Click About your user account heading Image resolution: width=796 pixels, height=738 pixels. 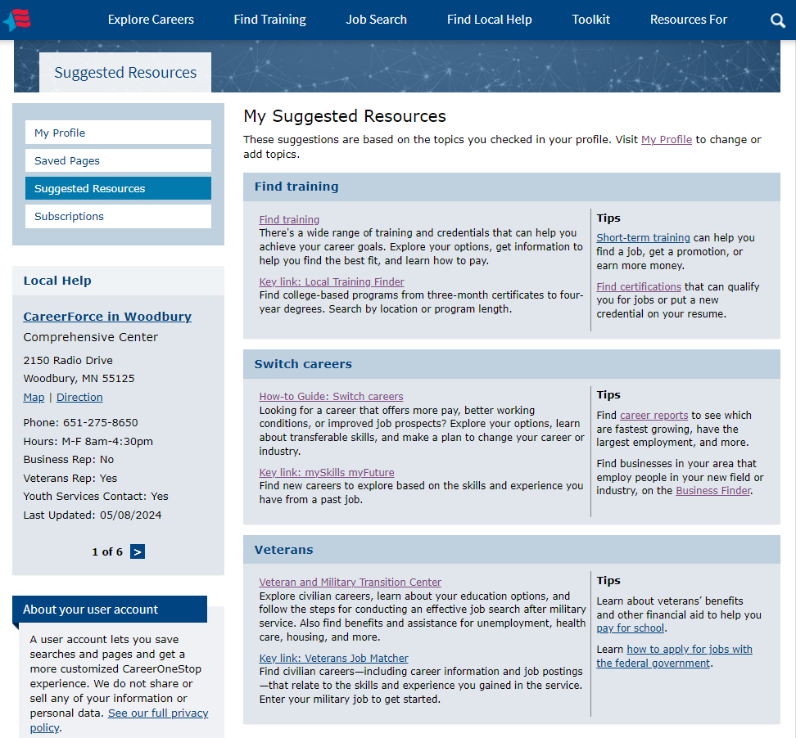click(x=90, y=610)
